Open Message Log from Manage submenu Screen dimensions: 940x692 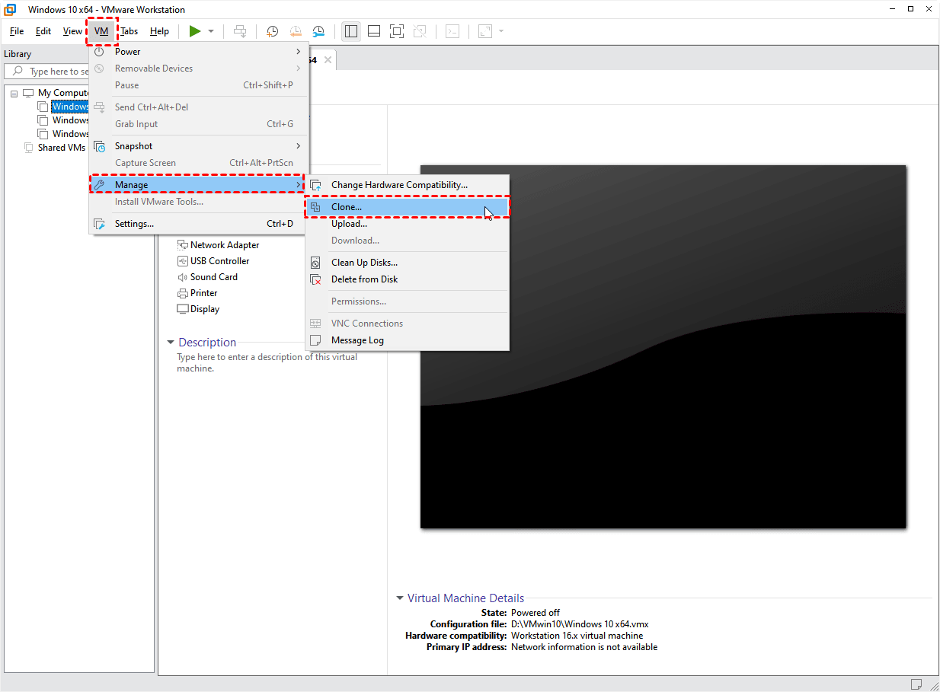(x=357, y=340)
